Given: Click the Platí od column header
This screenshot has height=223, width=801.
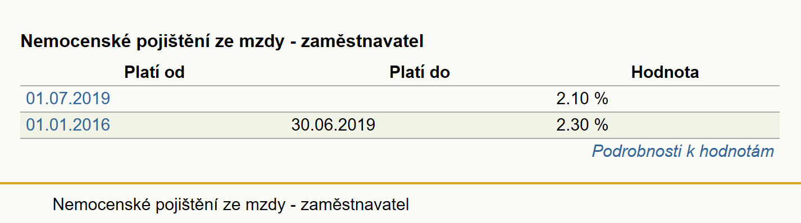Looking at the screenshot, I should (x=154, y=72).
